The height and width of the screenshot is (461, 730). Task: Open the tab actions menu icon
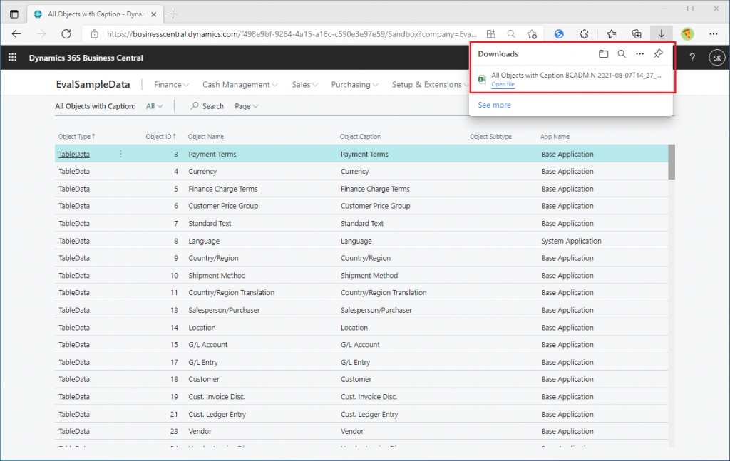[x=14, y=14]
